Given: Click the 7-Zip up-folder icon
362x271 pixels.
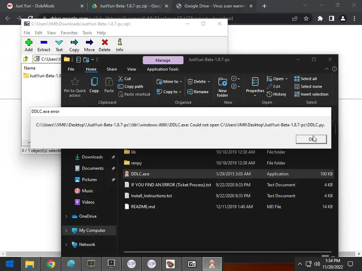Looking at the screenshot, I should 26,59.
